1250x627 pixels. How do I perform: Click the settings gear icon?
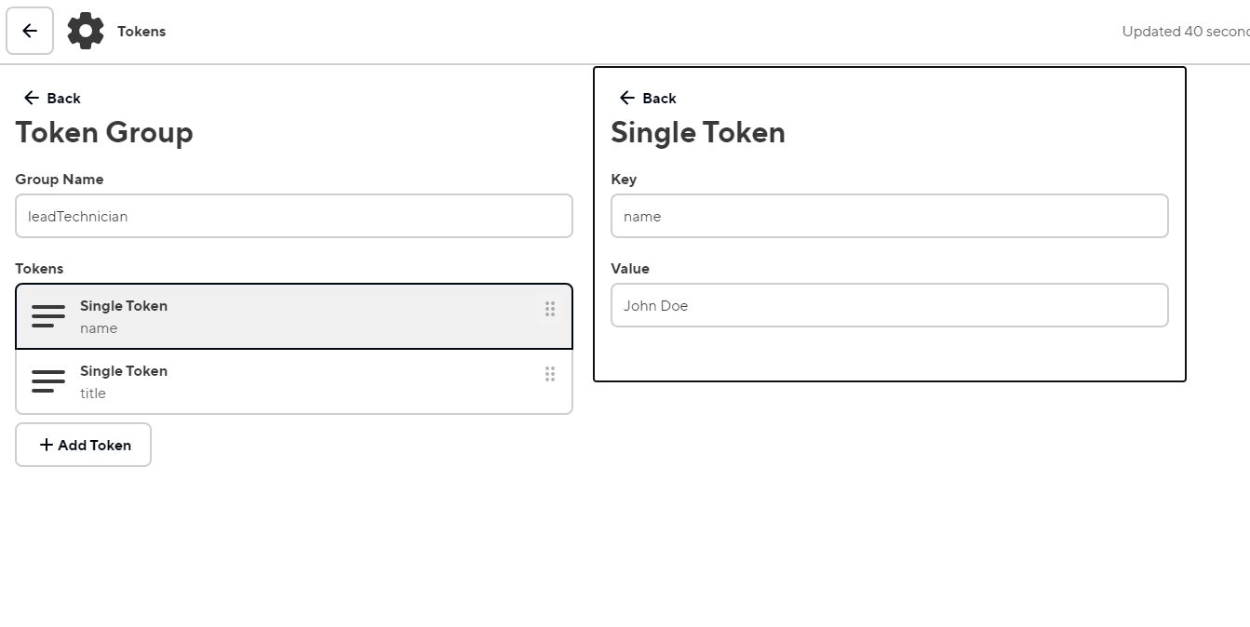(86, 31)
